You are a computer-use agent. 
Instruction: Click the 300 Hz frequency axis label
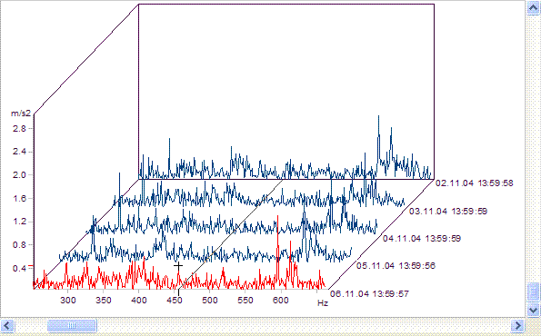68,301
